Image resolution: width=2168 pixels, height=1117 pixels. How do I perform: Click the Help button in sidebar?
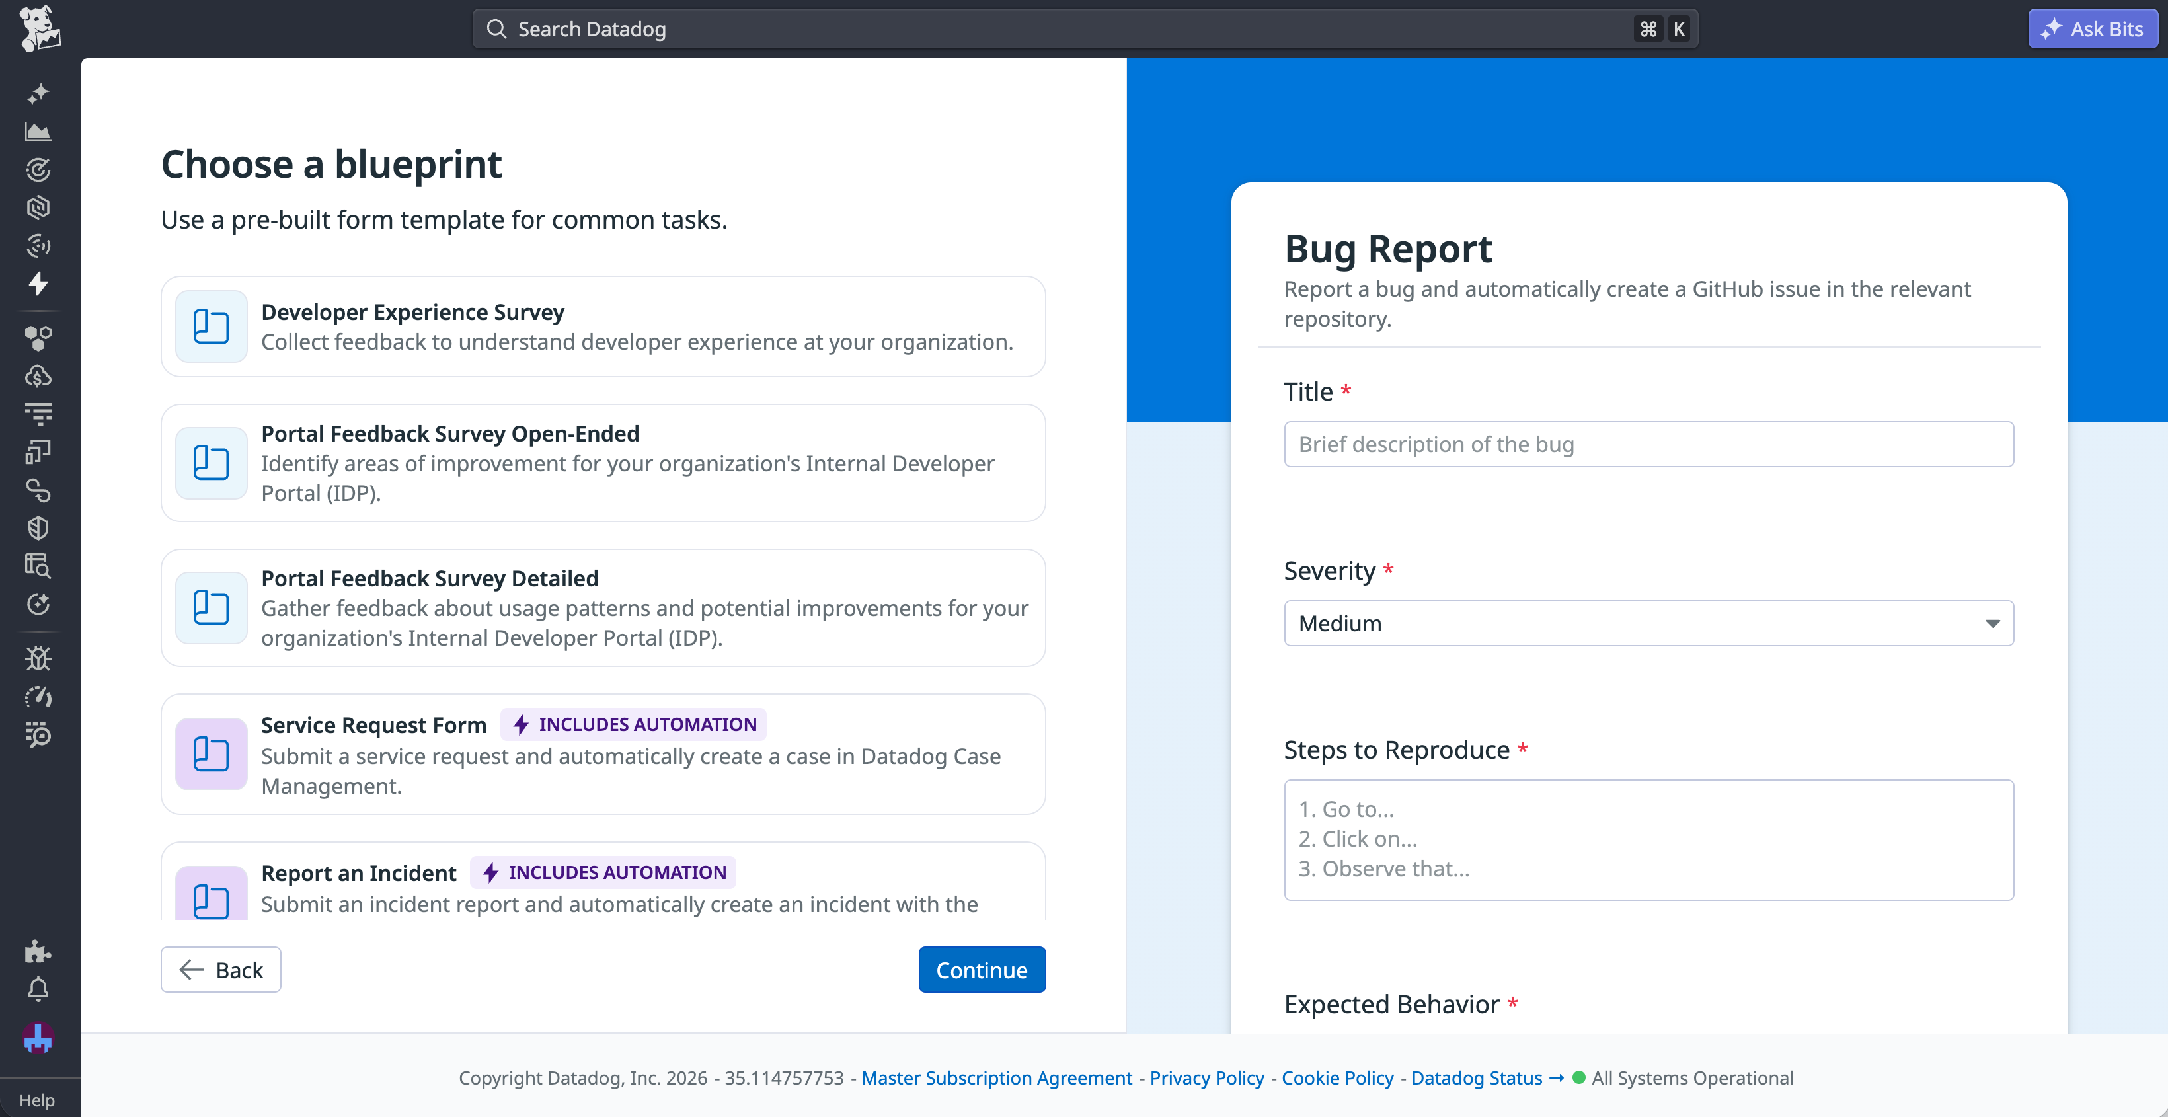coord(37,1099)
